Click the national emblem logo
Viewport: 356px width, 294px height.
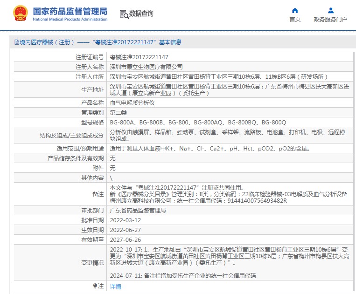click(20, 14)
